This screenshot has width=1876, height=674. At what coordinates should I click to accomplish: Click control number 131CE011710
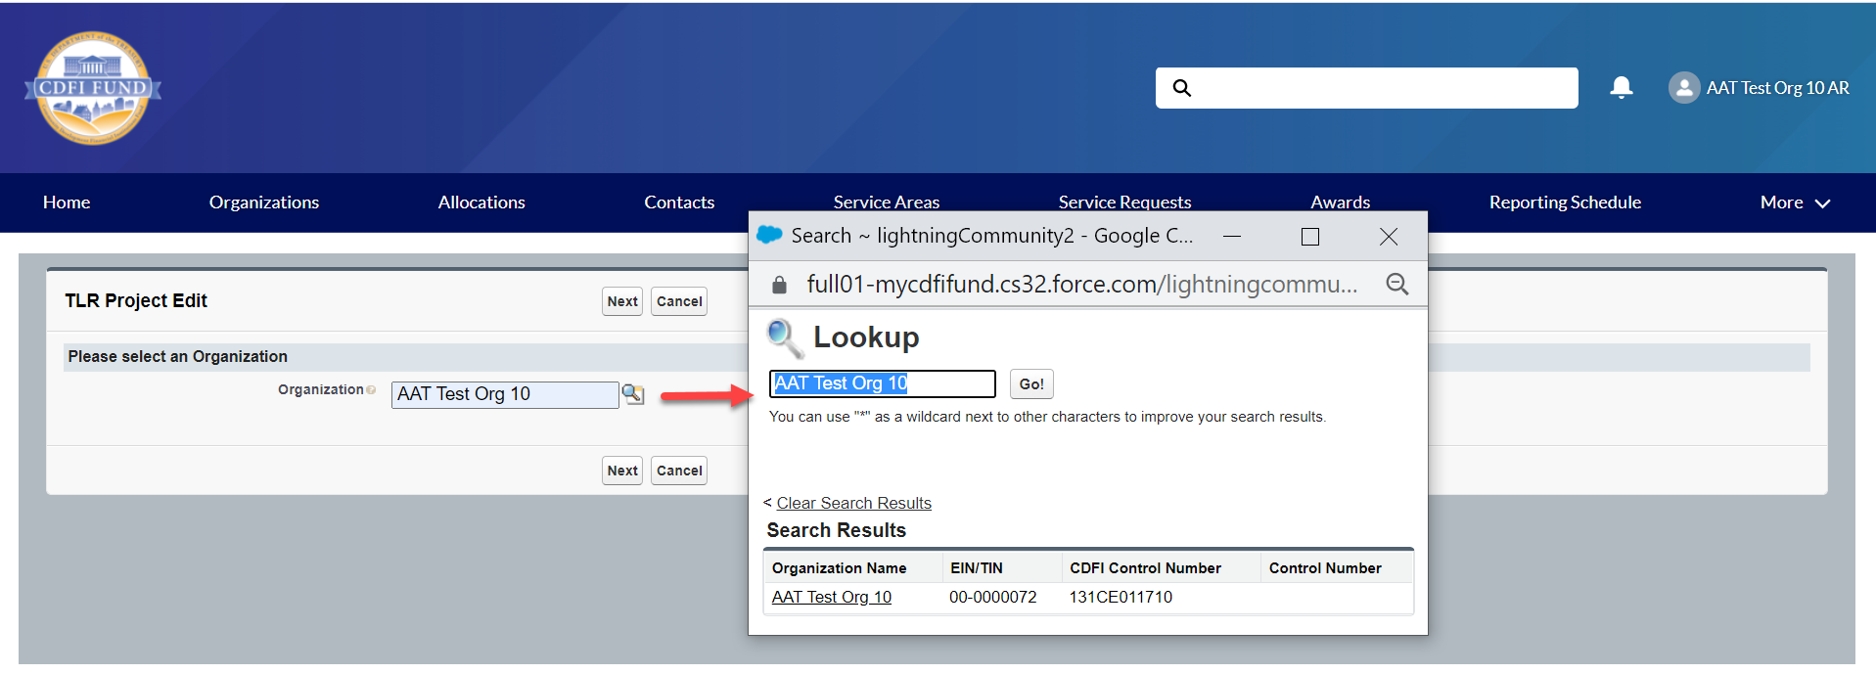1121,597
